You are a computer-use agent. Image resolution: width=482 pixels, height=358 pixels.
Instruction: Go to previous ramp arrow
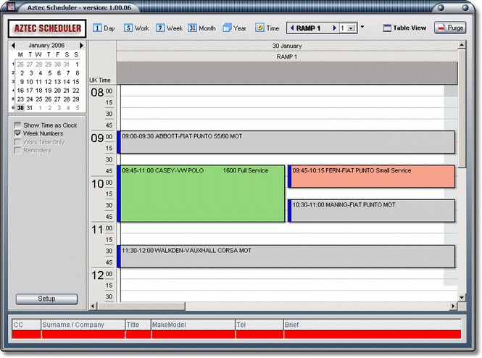point(291,28)
